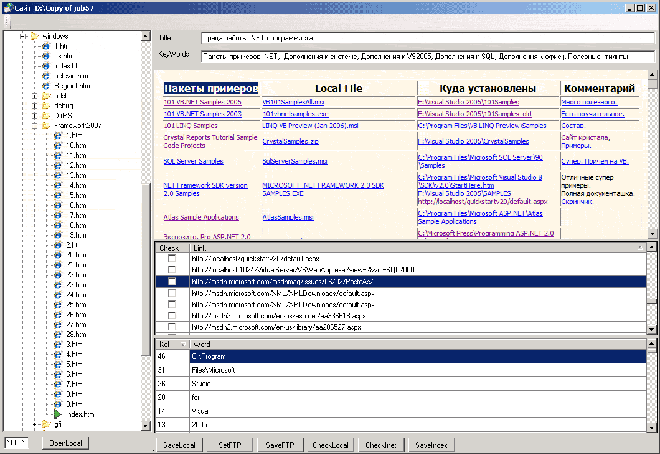
Task: Expand the debug folder node
Action: point(34,106)
